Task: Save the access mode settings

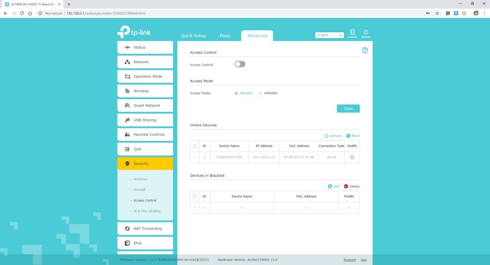Action: pyautogui.click(x=348, y=109)
